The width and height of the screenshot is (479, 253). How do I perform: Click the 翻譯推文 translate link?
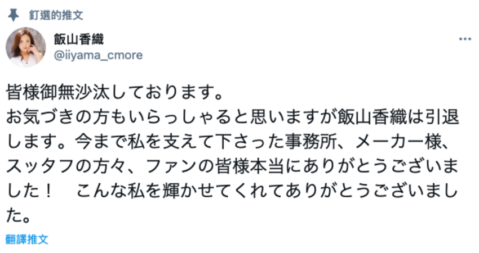click(27, 239)
